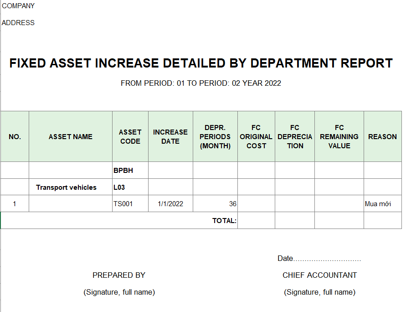This screenshot has width=406, height=312.
Task: Select the 1/1/2022 increase date cell
Action: click(170, 204)
